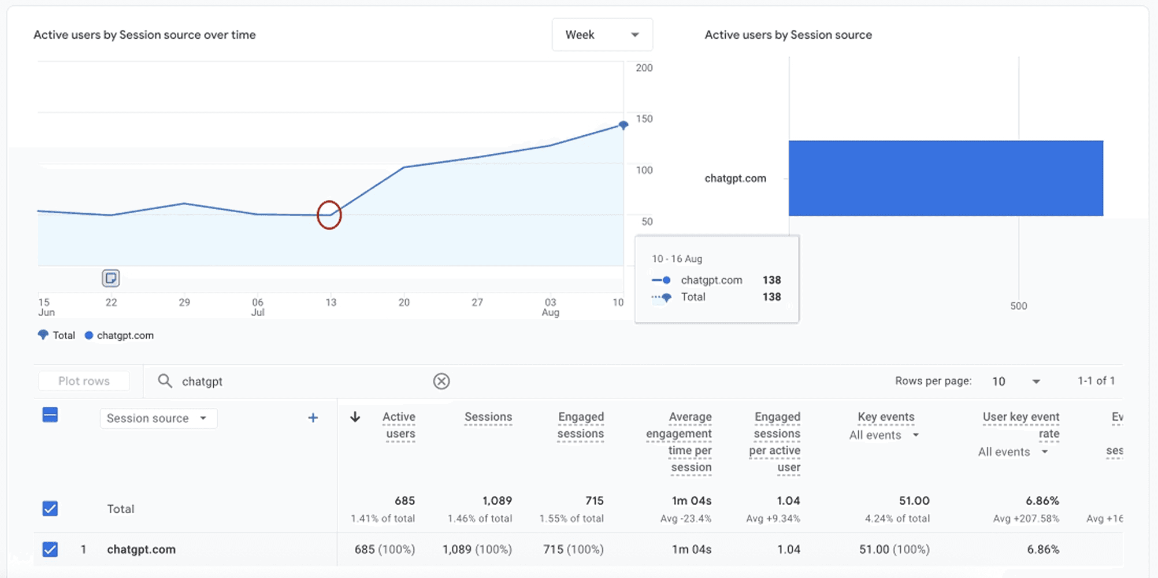Click the chatgpt.com dot legend marker
This screenshot has height=578, width=1158.
coord(88,335)
